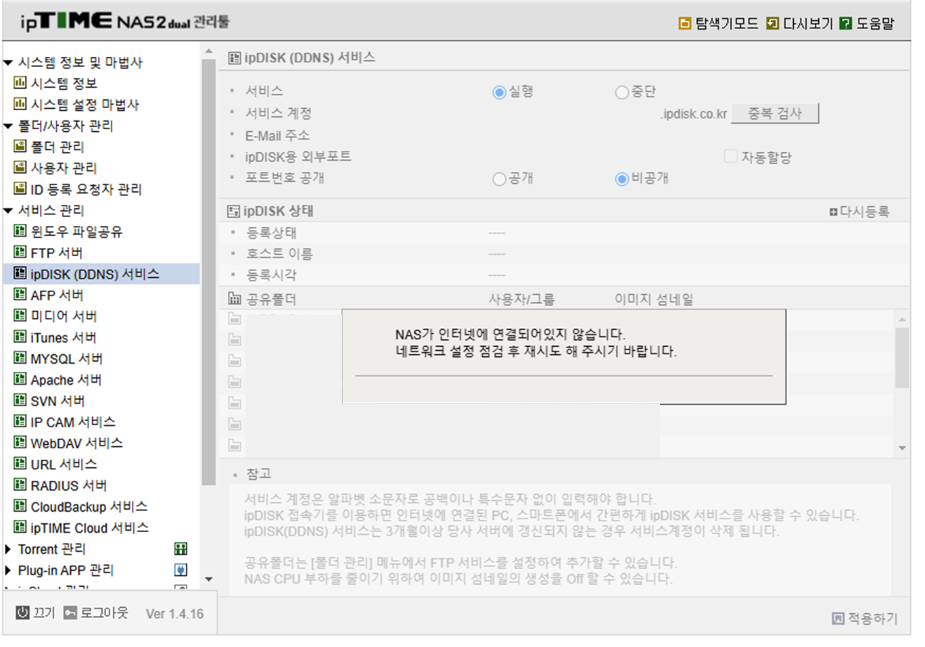Click sidebar scrollbar down arrow
Viewport: 925px width, 647px height.
[208, 579]
